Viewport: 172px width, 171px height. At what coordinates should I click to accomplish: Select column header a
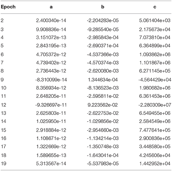(51, 7)
